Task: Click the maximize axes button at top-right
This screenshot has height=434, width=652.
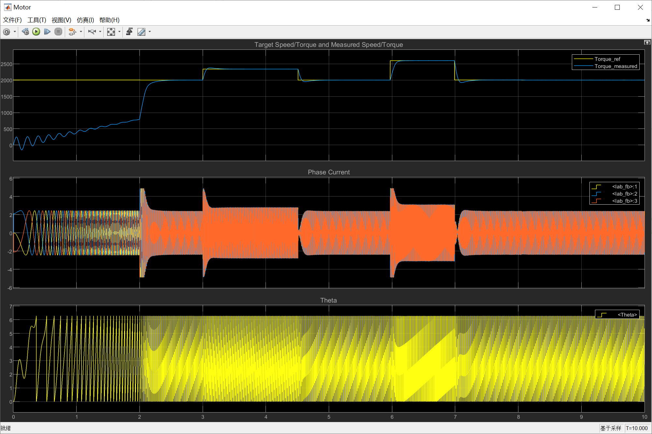Action: [x=647, y=43]
